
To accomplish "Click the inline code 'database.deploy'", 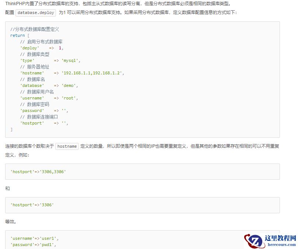I will point(36,13).
